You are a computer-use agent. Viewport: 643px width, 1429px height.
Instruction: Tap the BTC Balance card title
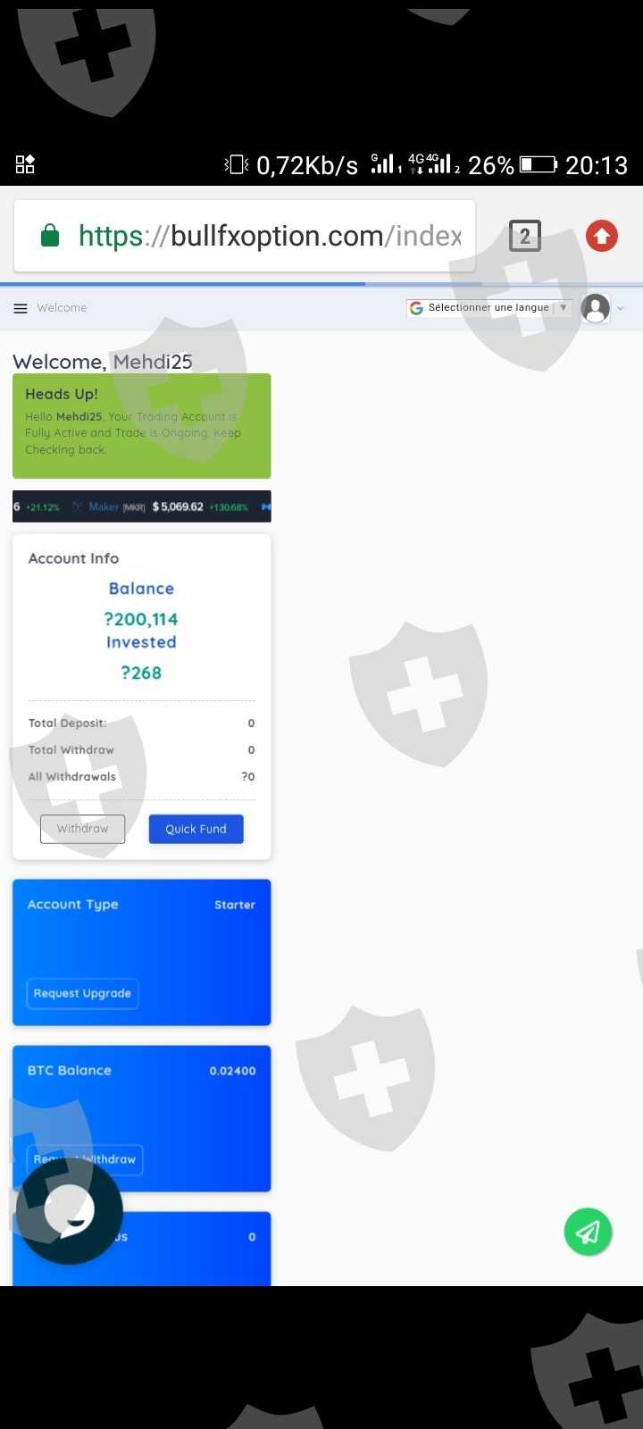pos(70,1070)
